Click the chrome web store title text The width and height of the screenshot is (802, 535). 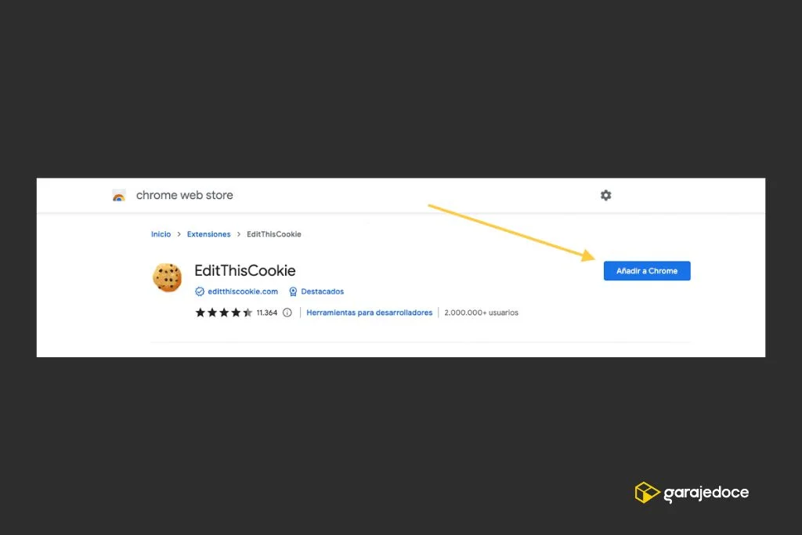[x=185, y=195]
